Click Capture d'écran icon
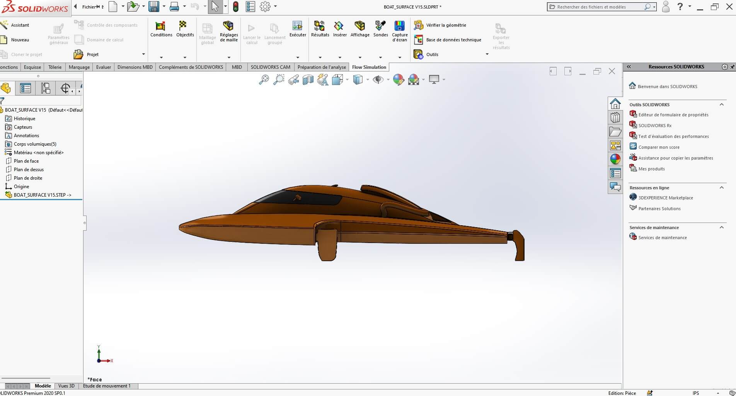The width and height of the screenshot is (736, 396). pos(399,26)
